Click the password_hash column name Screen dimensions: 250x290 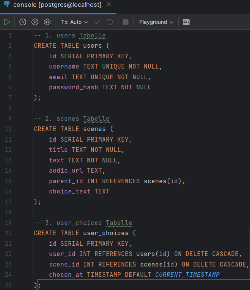pos(73,87)
